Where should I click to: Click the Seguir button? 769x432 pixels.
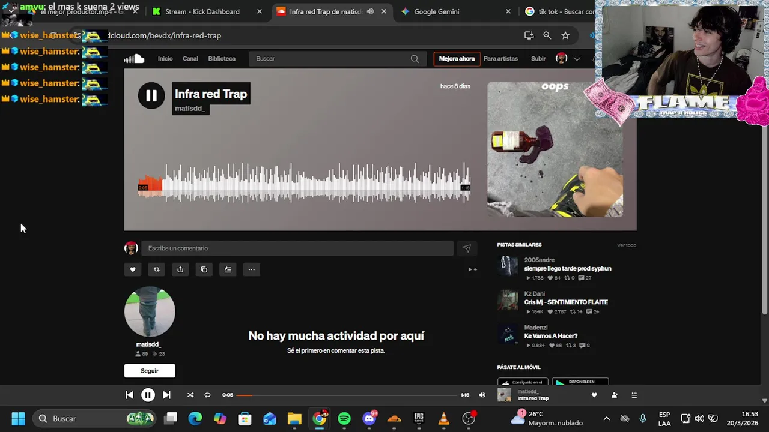coord(150,371)
